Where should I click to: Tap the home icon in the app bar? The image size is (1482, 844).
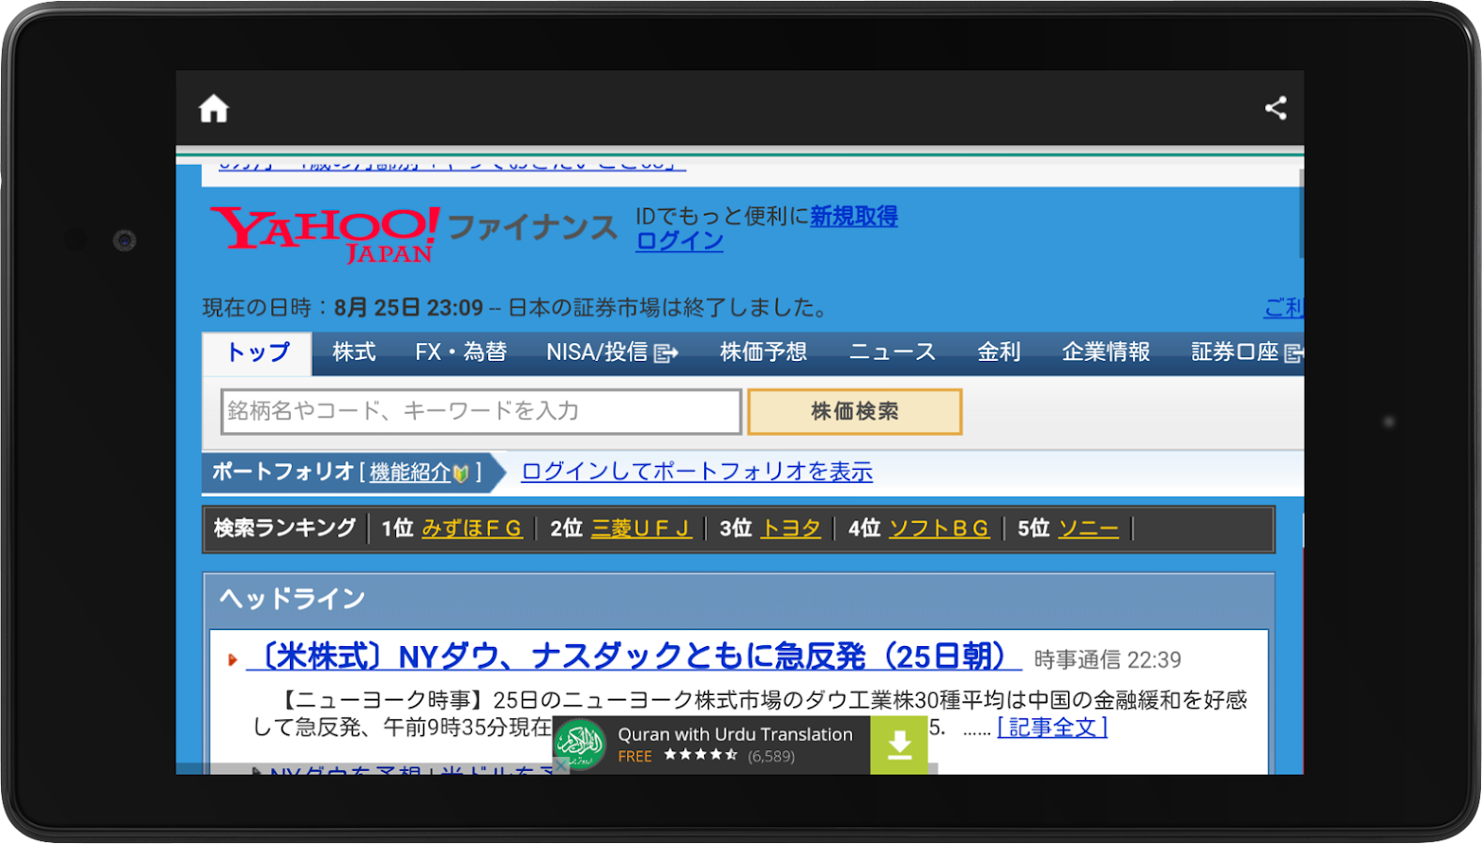pos(214,109)
